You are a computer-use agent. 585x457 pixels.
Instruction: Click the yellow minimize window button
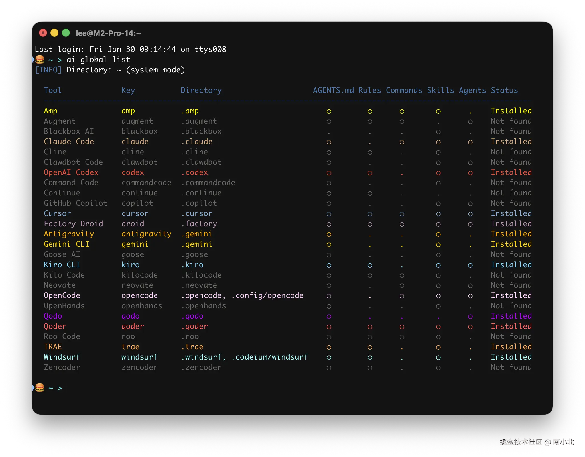pos(54,33)
